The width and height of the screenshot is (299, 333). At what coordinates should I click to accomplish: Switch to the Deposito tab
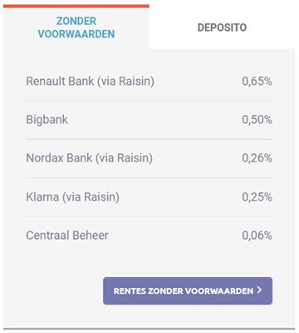[222, 27]
